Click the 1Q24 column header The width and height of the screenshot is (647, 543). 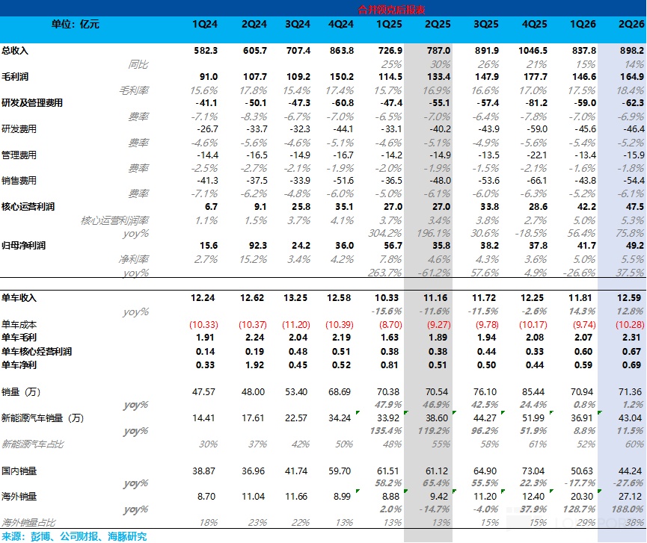tap(205, 25)
